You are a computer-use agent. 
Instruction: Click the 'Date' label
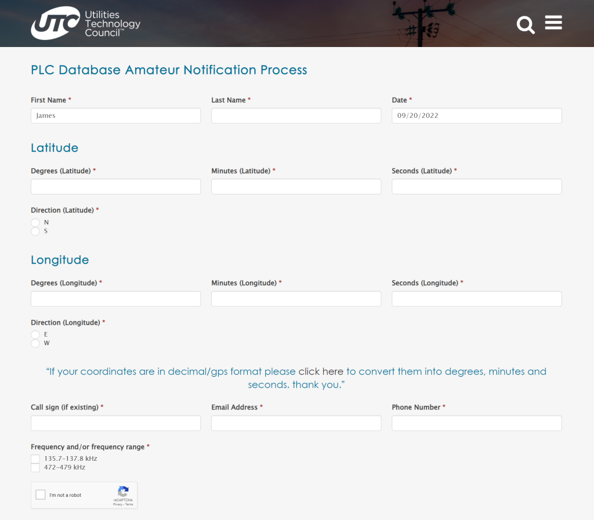(399, 100)
